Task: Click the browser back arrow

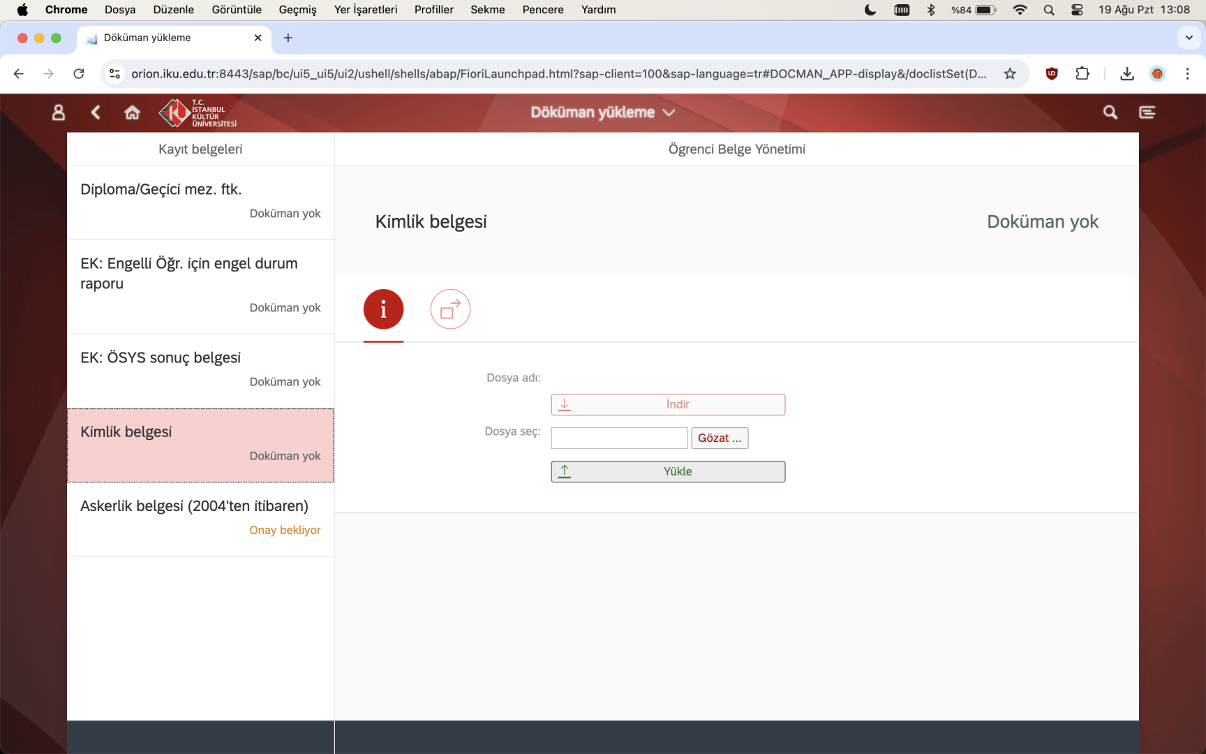Action: pos(19,73)
